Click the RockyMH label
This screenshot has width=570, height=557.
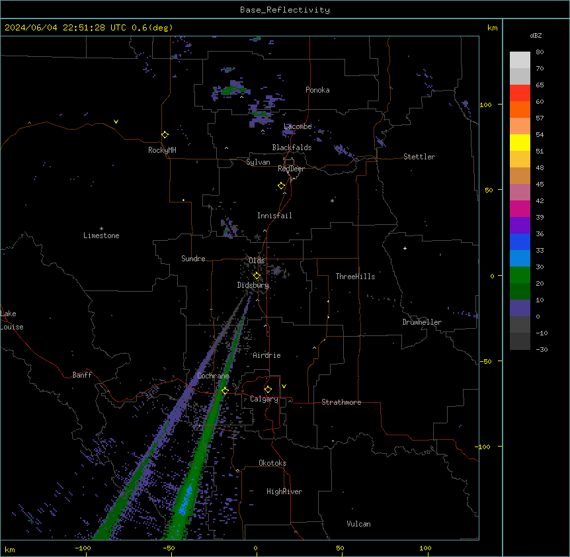[162, 150]
